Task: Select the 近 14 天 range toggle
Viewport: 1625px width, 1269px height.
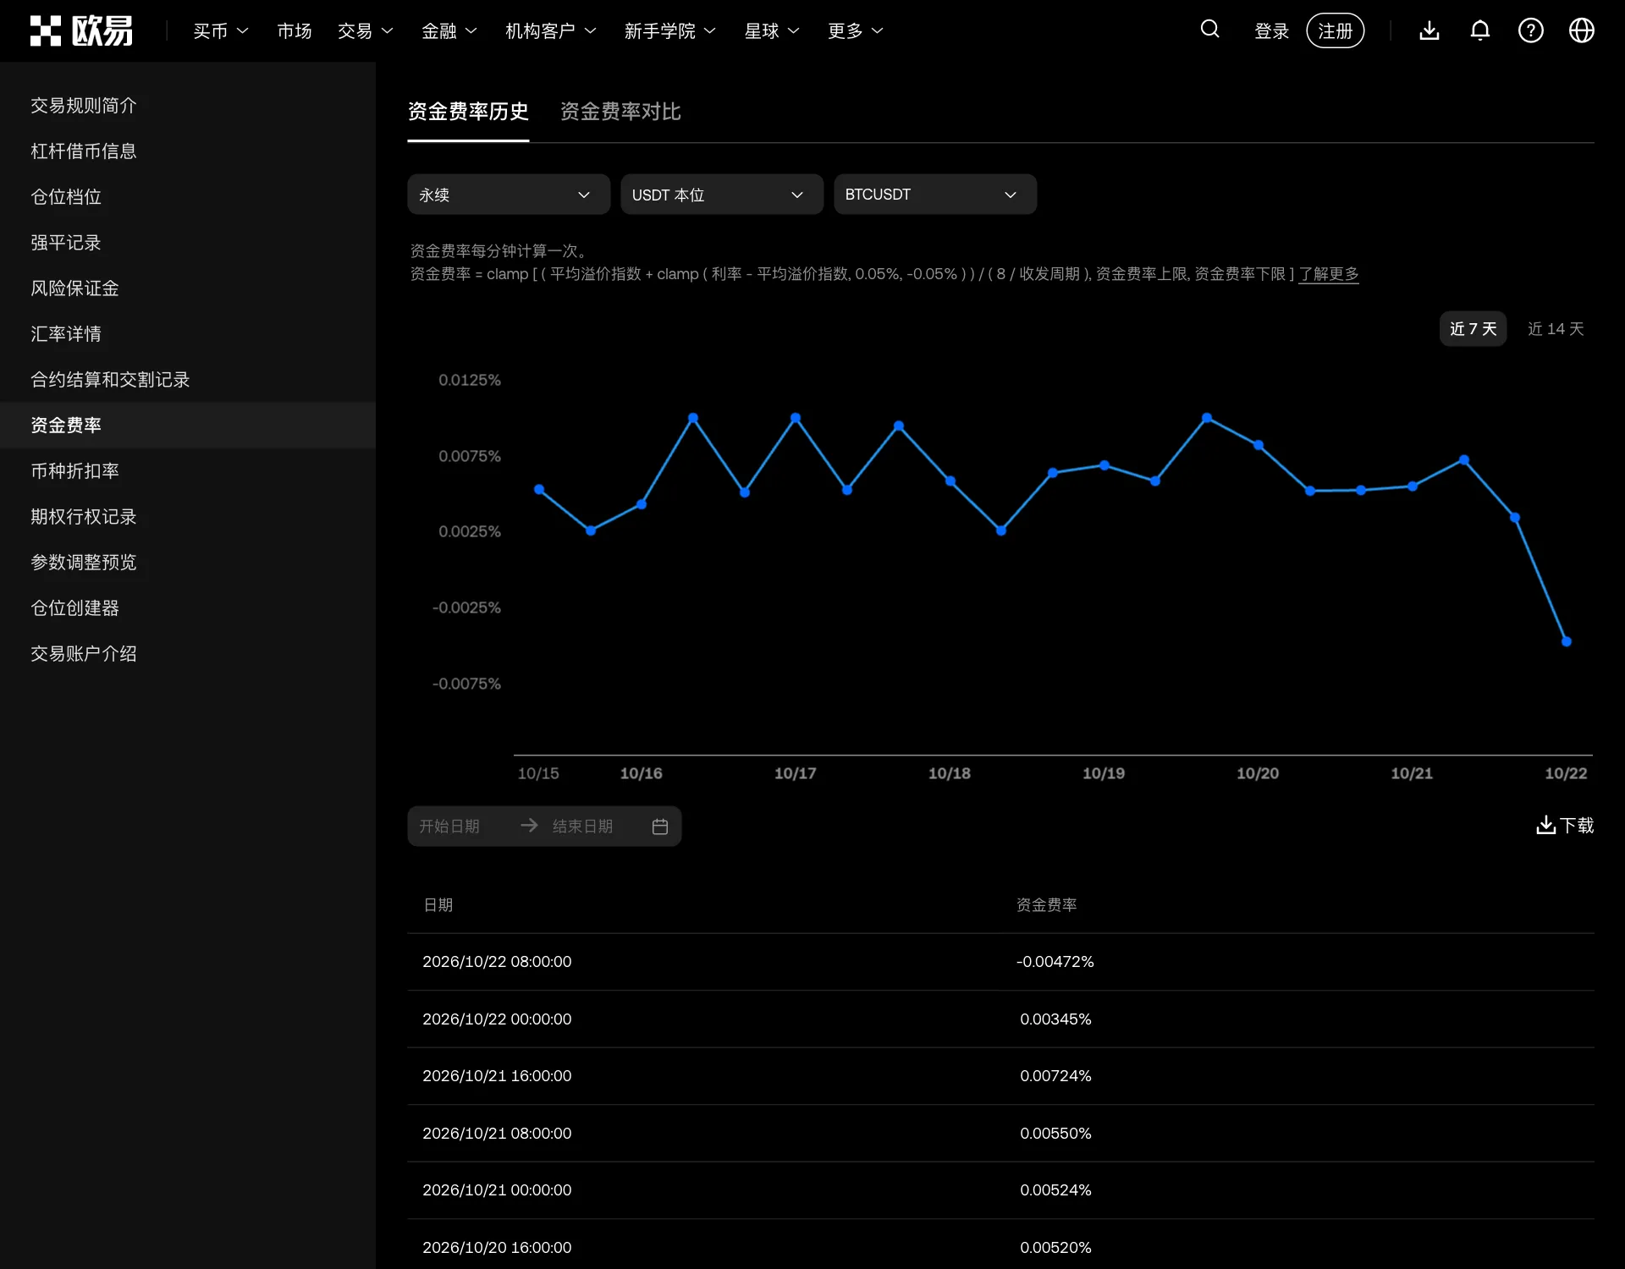Action: click(1555, 329)
